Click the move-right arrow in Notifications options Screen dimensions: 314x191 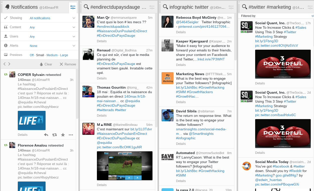coord(9,64)
